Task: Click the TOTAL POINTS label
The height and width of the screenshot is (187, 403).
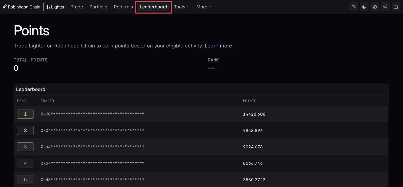Action: 31,60
